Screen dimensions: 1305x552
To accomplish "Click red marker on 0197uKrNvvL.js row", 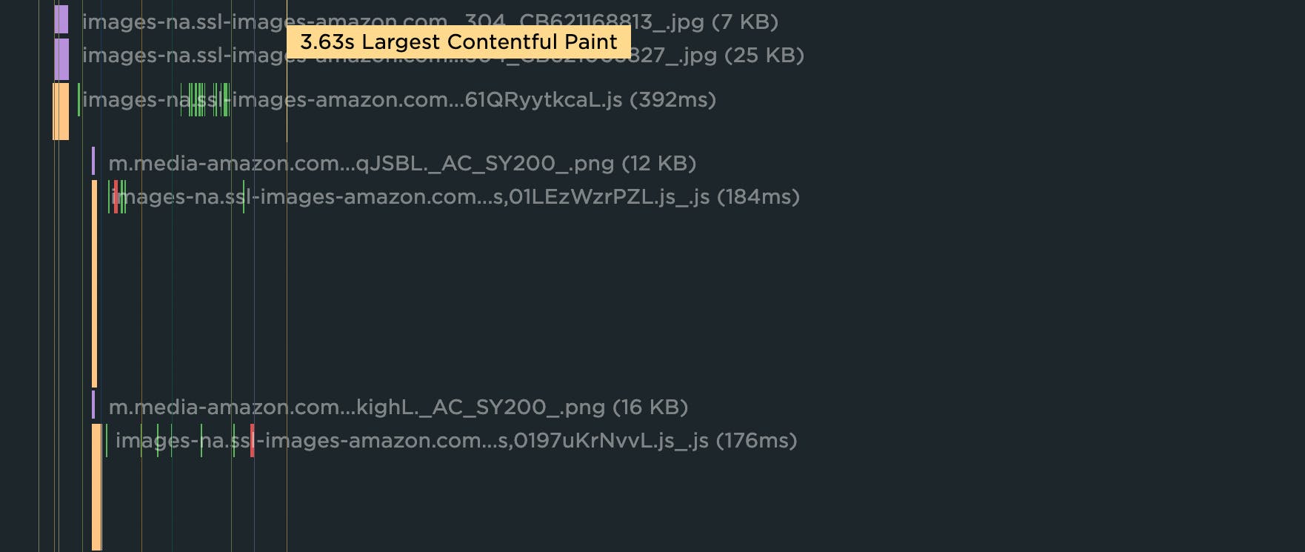I will (x=253, y=440).
